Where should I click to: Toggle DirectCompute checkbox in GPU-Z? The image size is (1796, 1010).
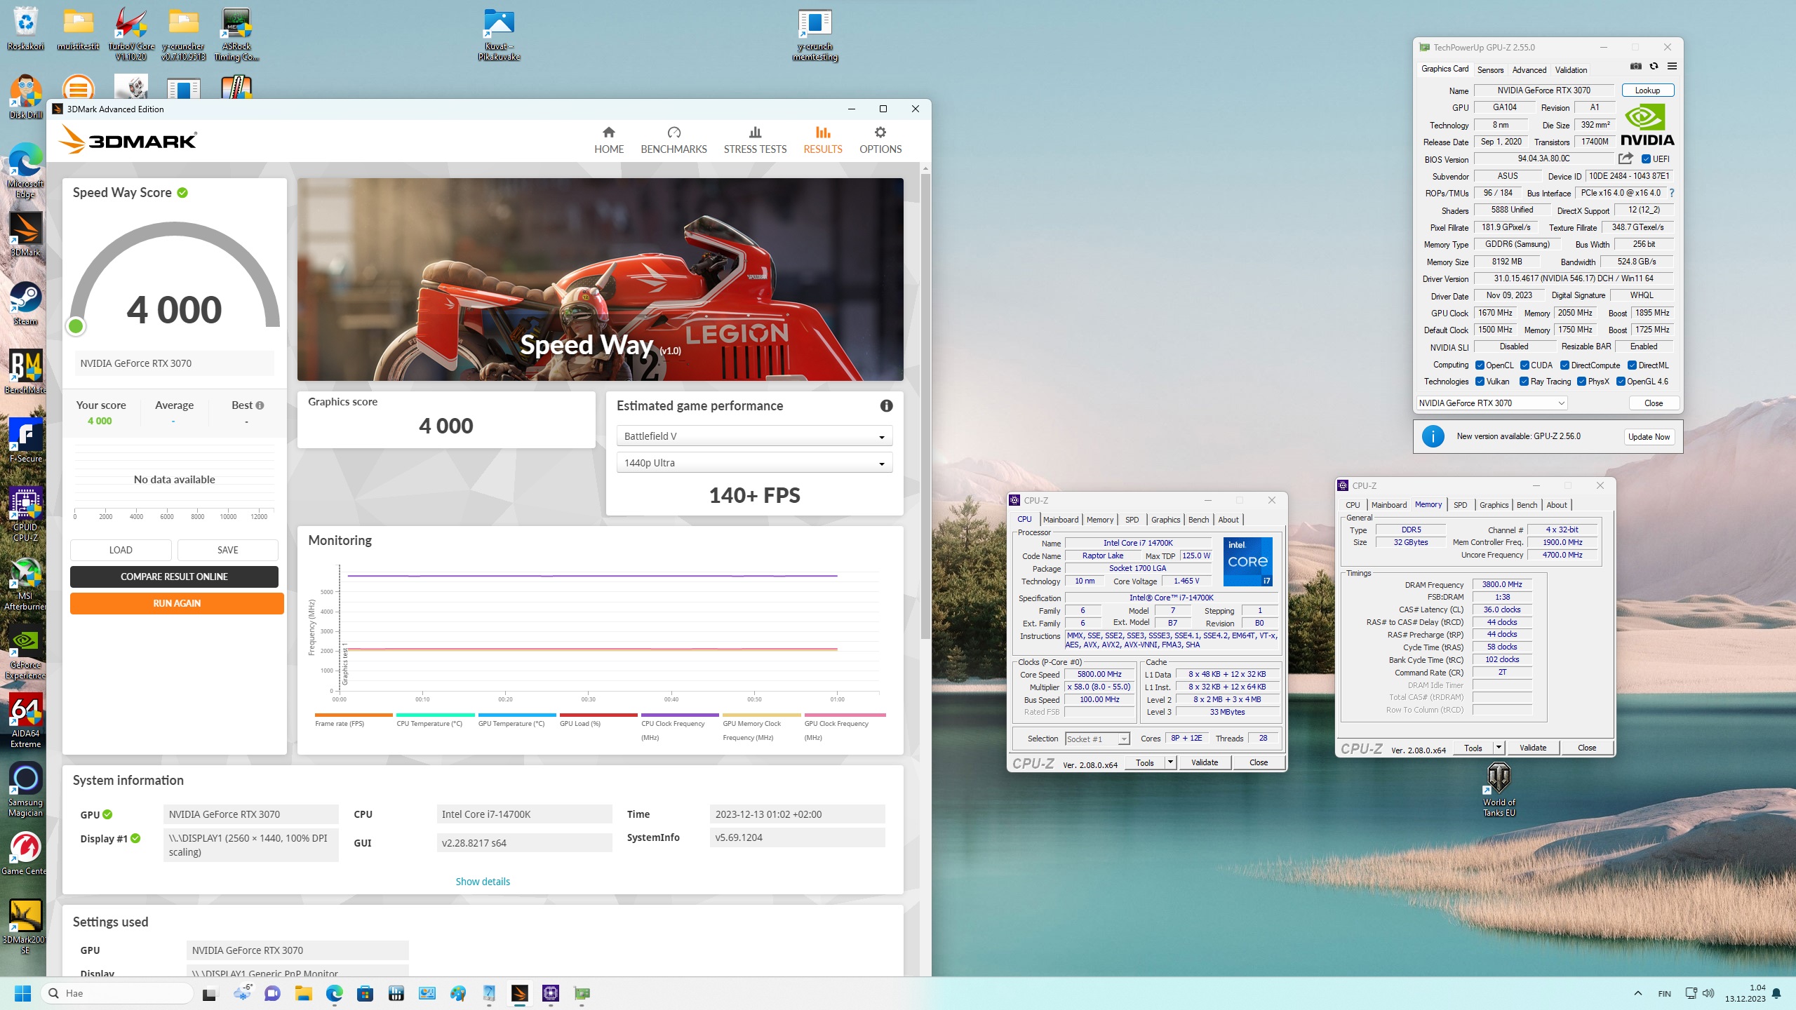[x=1564, y=365]
